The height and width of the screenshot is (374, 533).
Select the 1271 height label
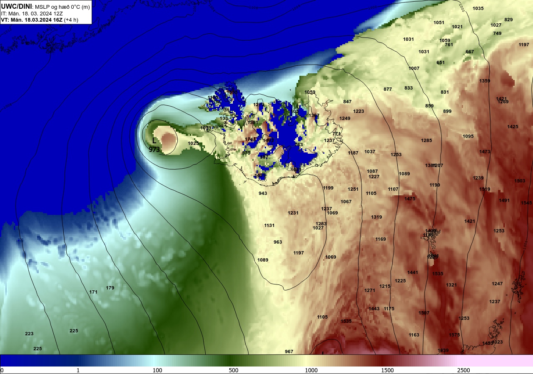tap(370, 290)
